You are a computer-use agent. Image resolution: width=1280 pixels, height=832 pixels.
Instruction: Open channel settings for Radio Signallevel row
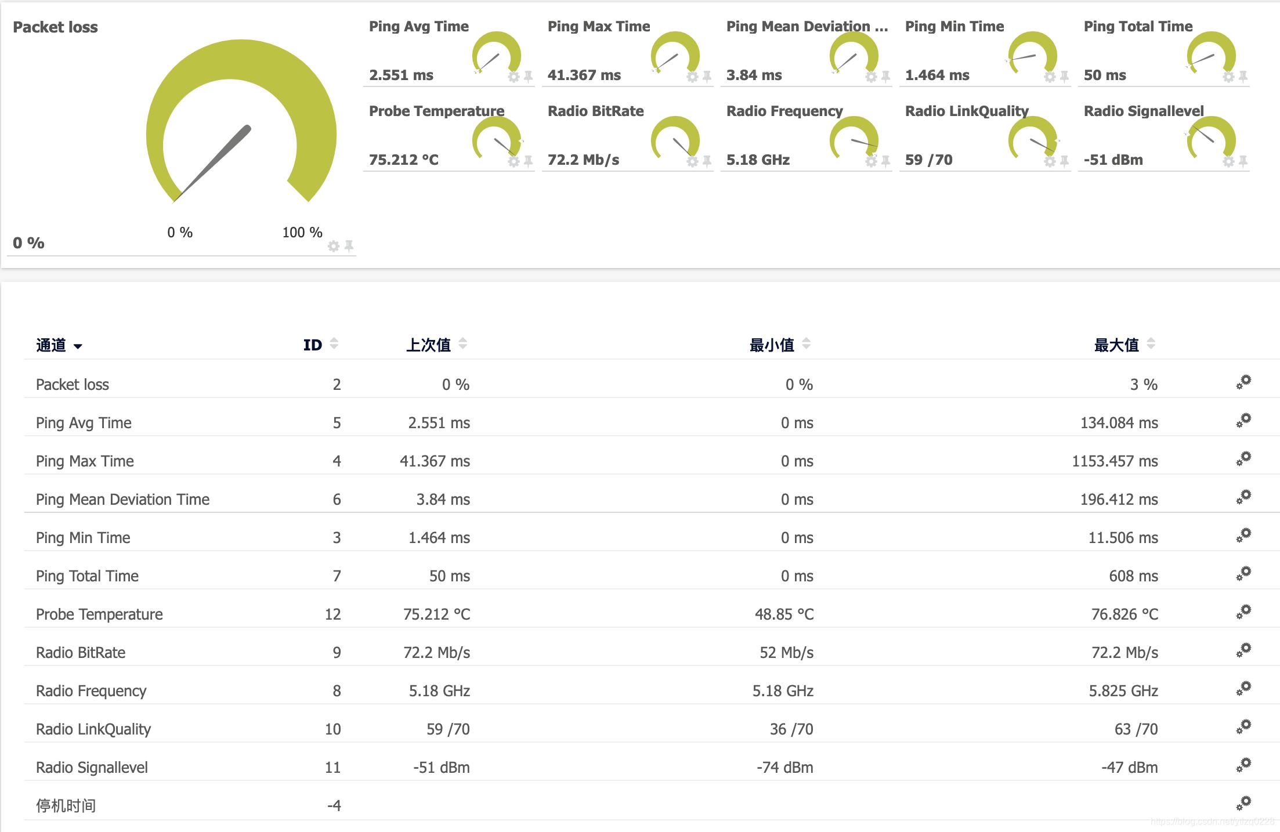(x=1243, y=765)
